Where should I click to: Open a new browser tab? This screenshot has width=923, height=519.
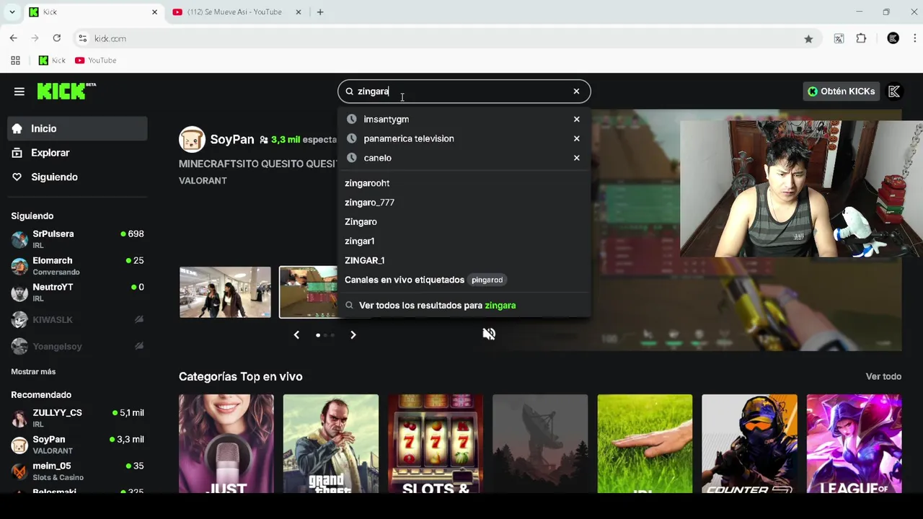click(x=320, y=12)
